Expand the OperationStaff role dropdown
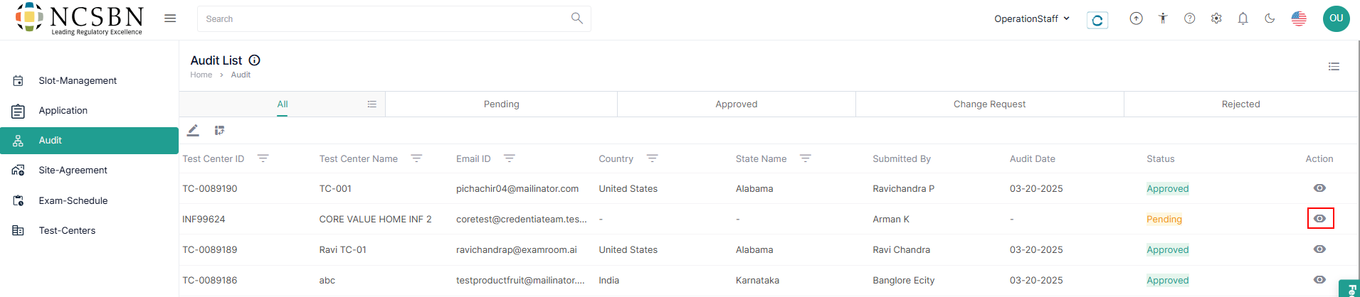 pyautogui.click(x=1032, y=18)
